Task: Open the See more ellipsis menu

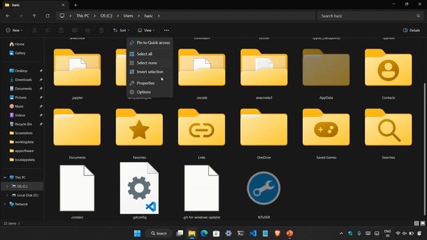Action: point(166,30)
